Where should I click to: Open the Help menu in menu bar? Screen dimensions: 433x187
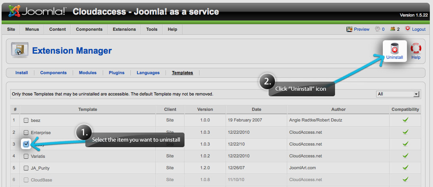(x=172, y=29)
